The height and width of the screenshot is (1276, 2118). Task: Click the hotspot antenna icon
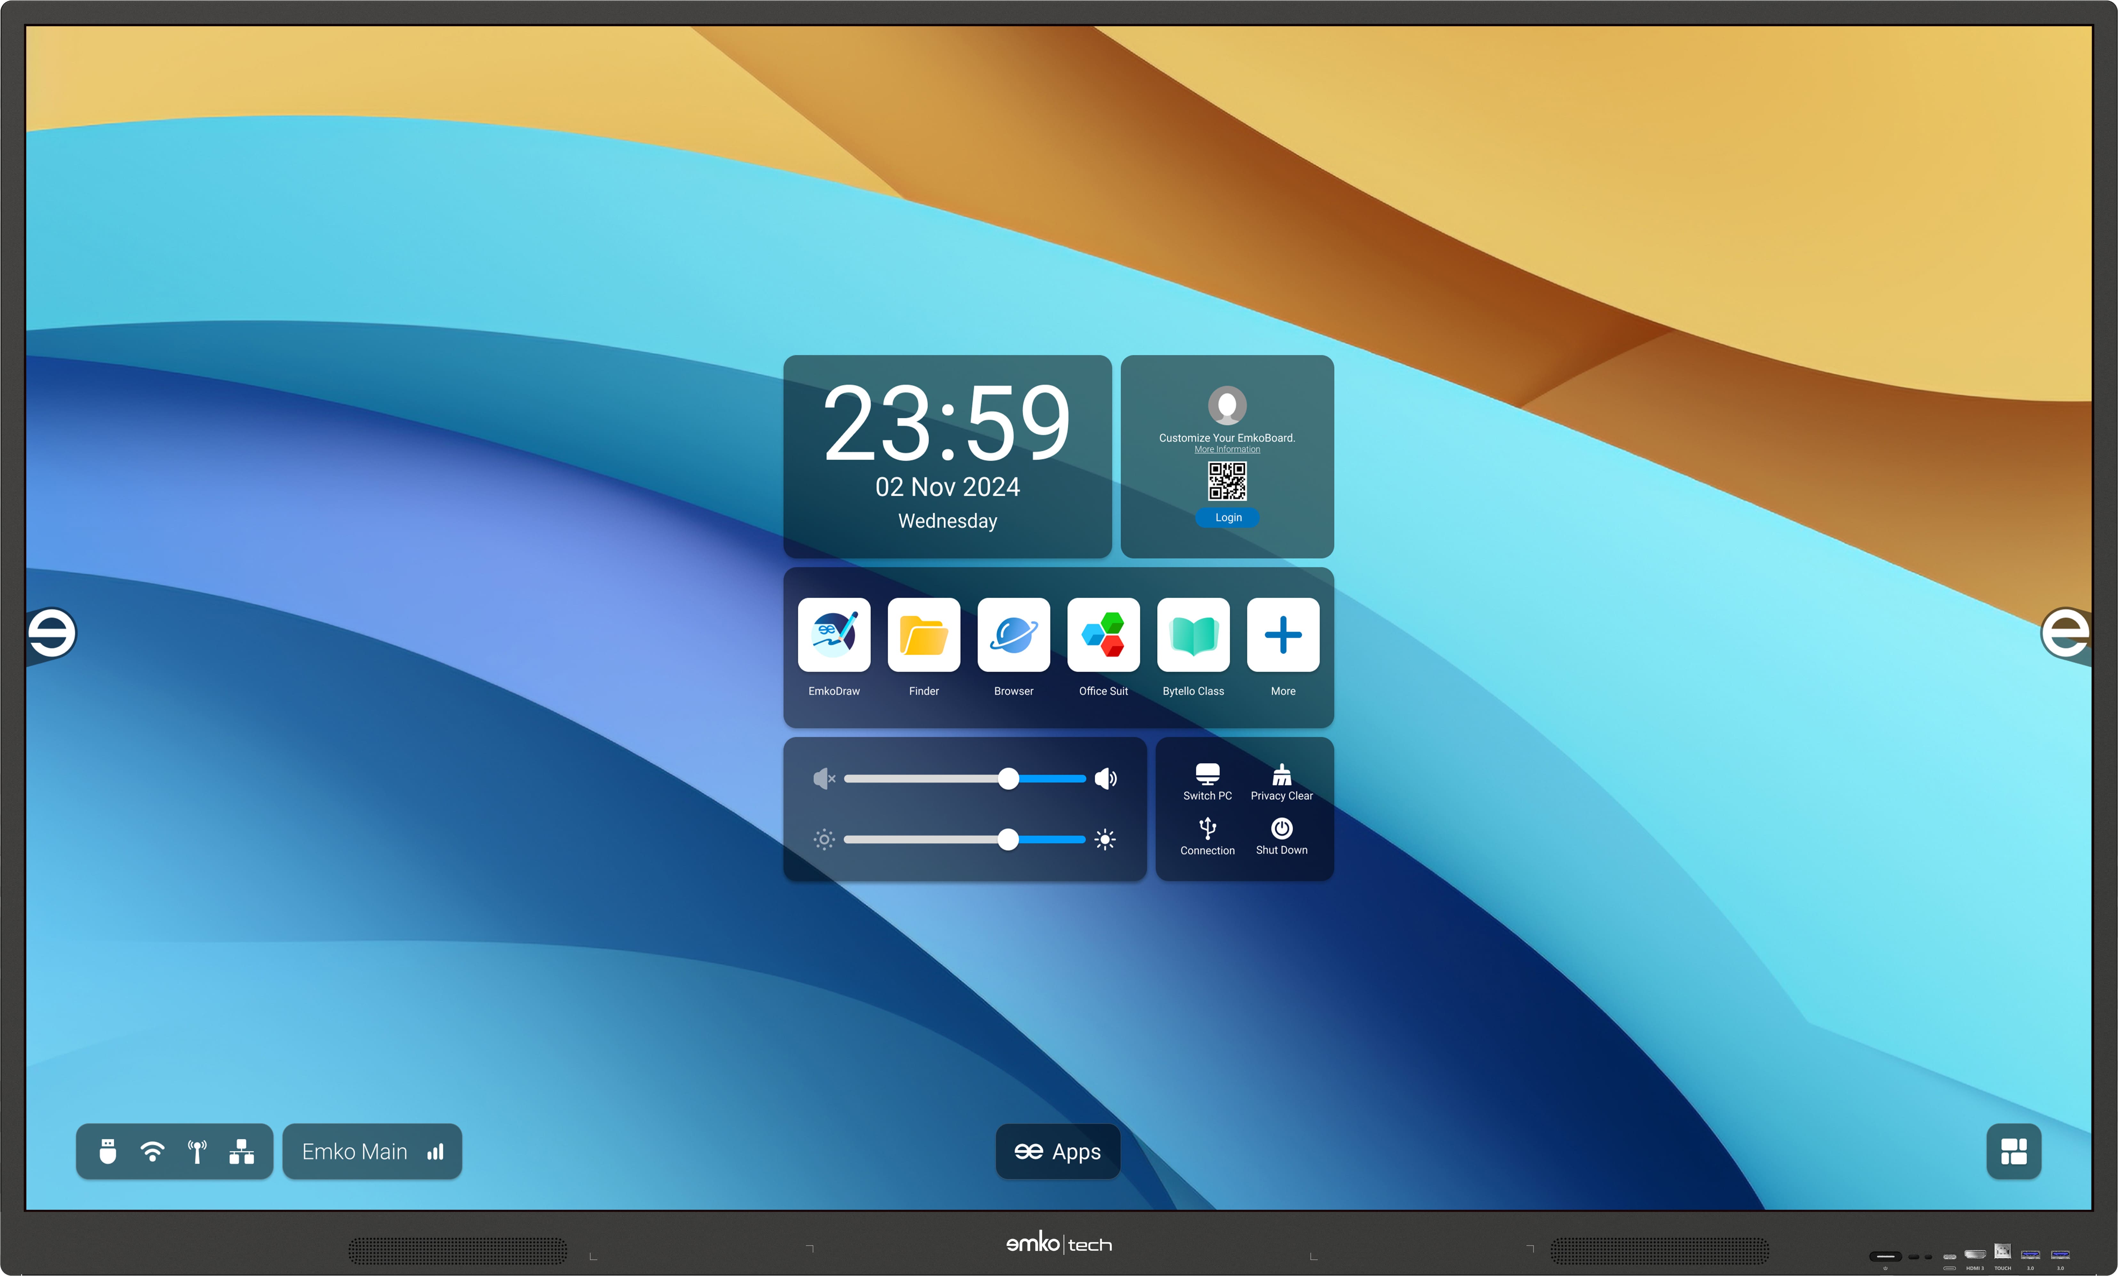[198, 1151]
